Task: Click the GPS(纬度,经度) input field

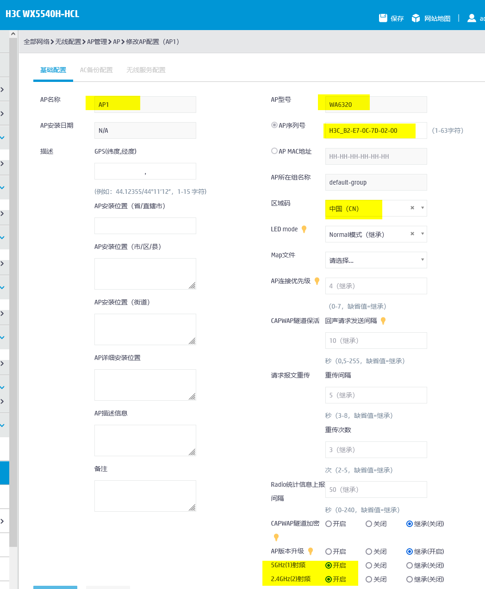Action: (145, 171)
